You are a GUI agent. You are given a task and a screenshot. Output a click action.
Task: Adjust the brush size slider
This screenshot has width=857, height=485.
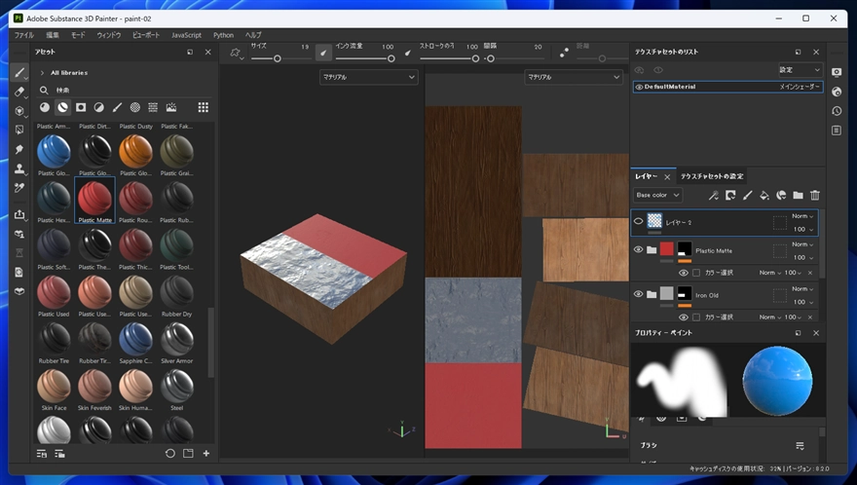click(x=278, y=58)
